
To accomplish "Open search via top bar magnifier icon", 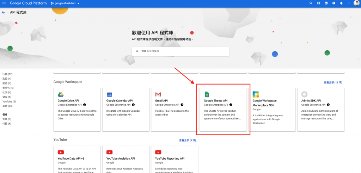I will (x=311, y=3).
